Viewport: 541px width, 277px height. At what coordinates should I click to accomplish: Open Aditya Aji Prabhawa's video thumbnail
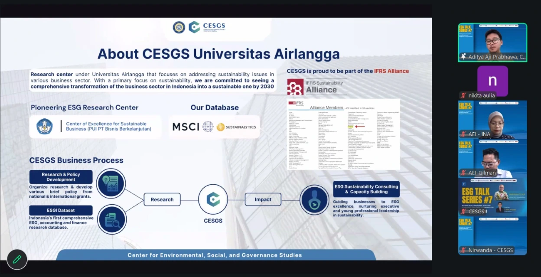492,42
